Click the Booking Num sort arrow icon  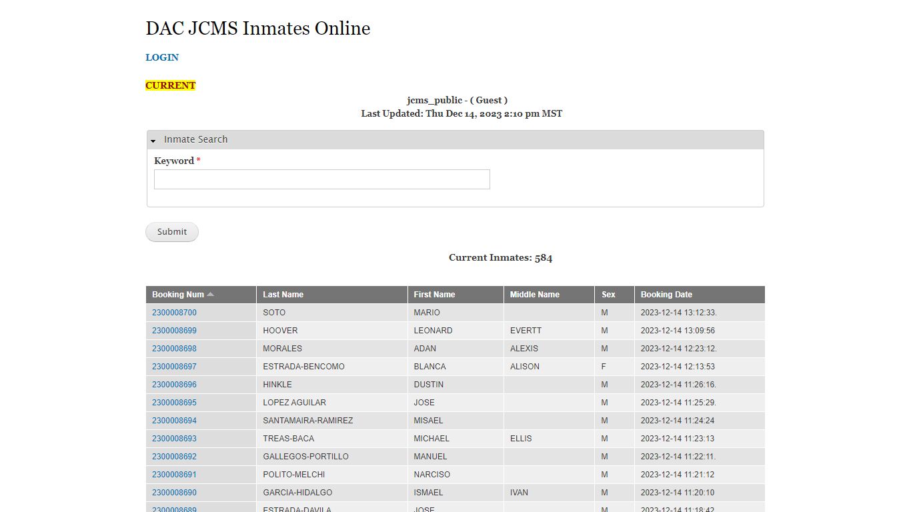pyautogui.click(x=211, y=294)
